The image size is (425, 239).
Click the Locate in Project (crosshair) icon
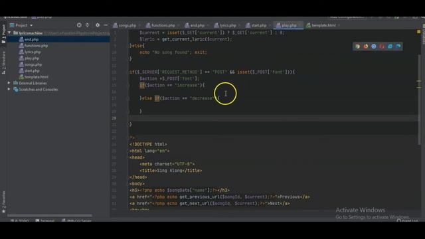pos(79,25)
